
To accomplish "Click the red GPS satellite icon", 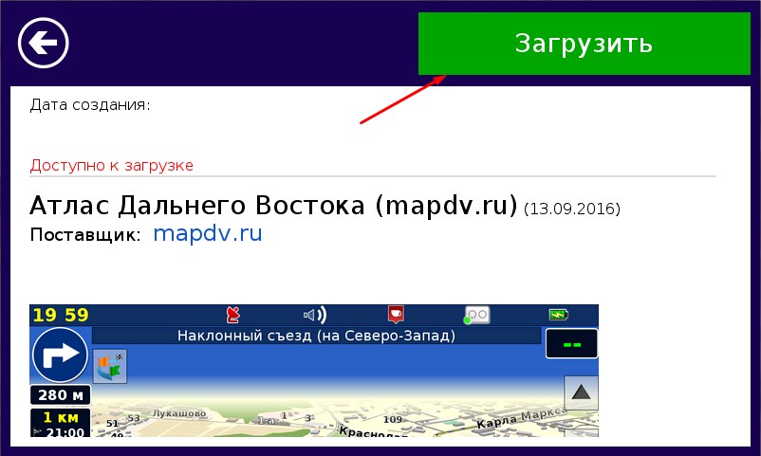I will [x=232, y=315].
